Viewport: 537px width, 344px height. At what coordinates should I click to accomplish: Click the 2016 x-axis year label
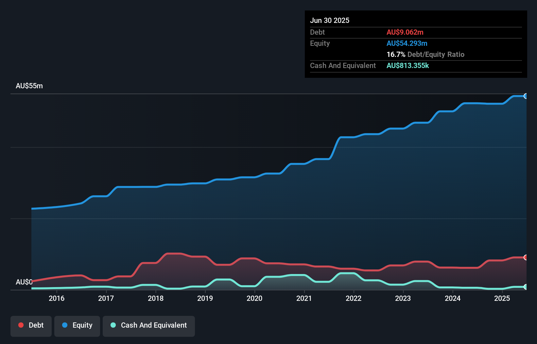[x=57, y=298]
